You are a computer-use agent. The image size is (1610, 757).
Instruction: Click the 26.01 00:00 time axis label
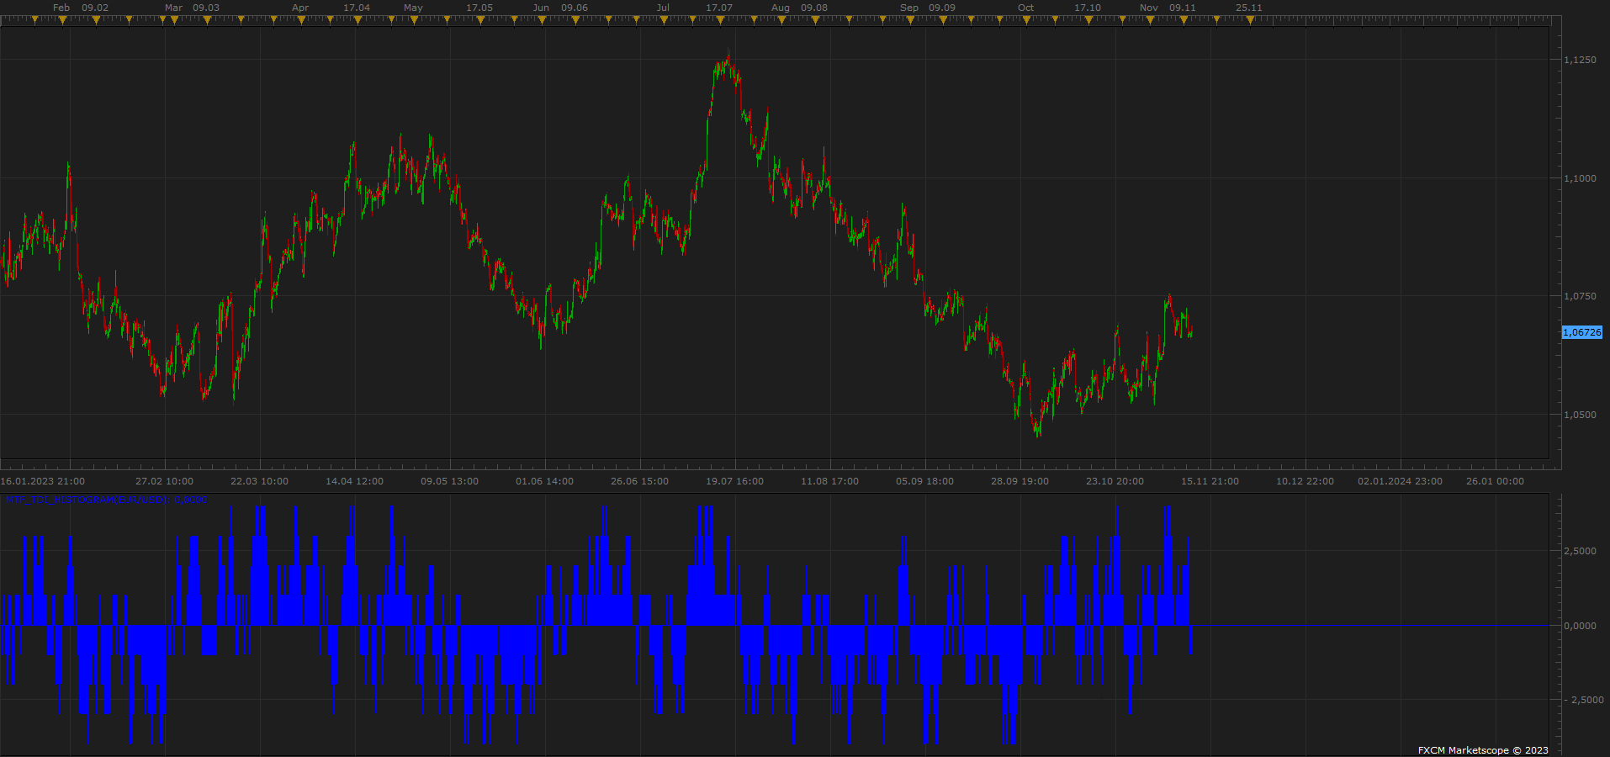(x=1495, y=481)
